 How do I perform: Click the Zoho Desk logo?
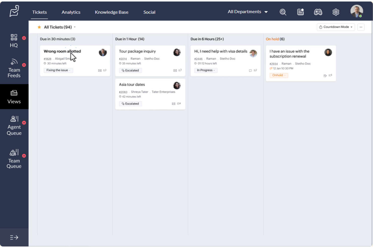coord(14,11)
